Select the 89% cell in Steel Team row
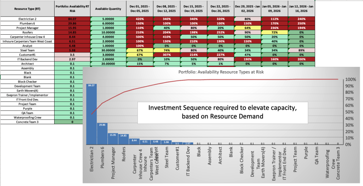The width and height of the screenshot is (363, 186). click(301, 50)
